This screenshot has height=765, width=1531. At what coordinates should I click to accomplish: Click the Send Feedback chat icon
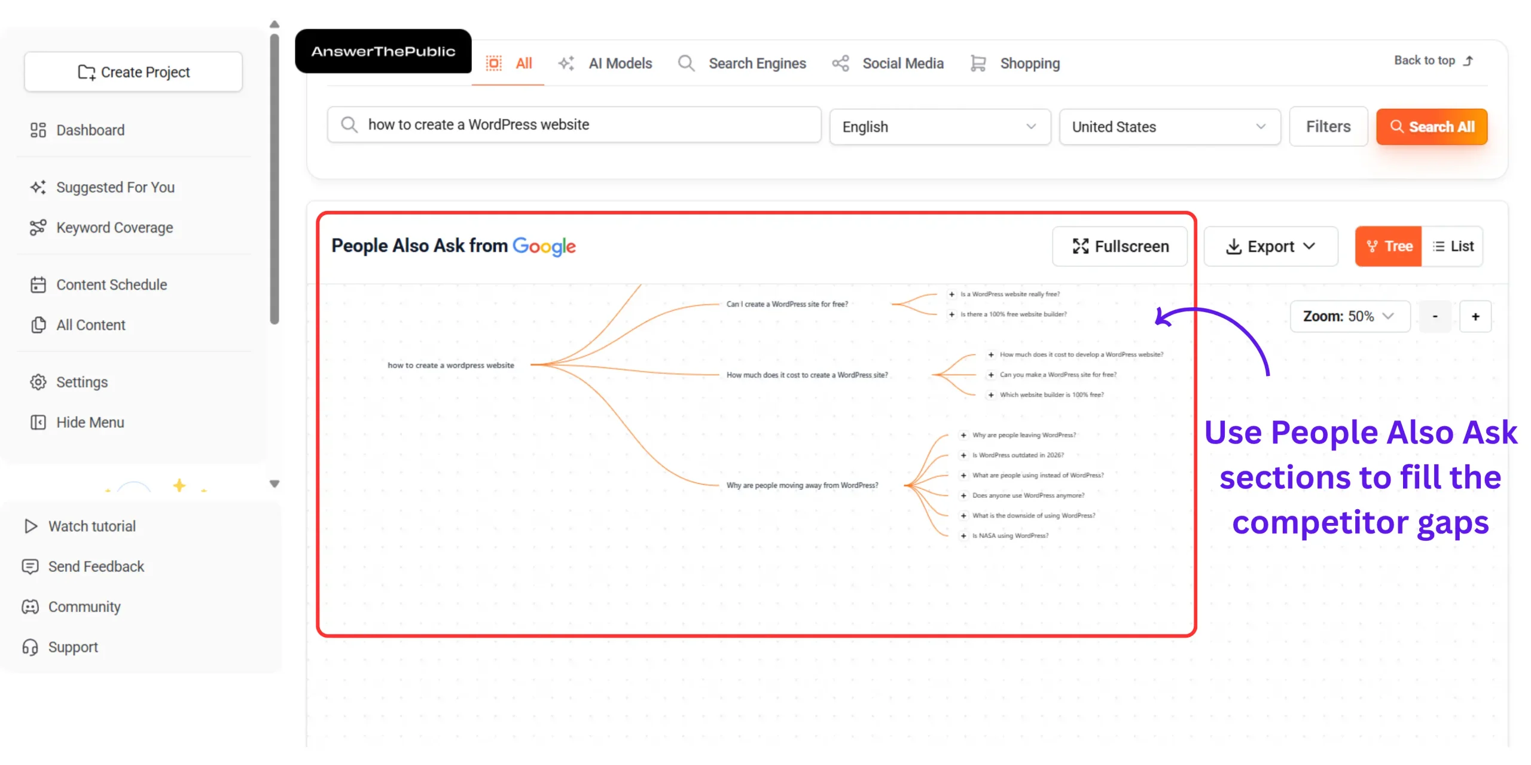point(31,566)
